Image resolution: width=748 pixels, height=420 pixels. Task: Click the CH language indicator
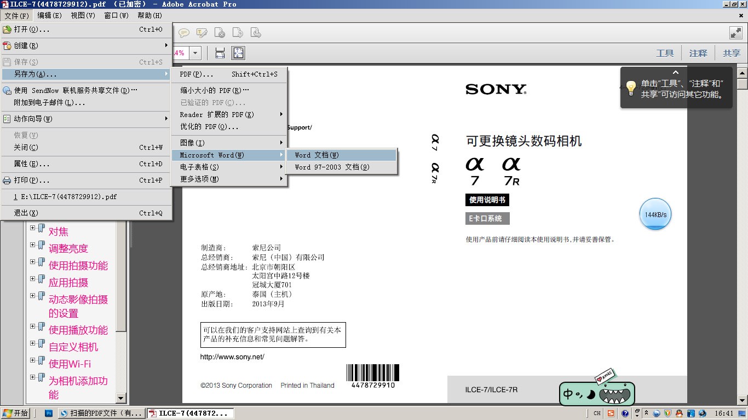click(597, 413)
